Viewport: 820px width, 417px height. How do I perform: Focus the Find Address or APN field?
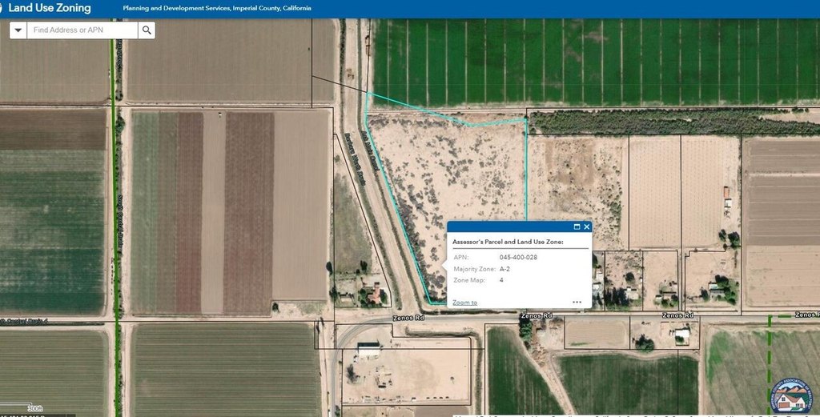(x=82, y=30)
